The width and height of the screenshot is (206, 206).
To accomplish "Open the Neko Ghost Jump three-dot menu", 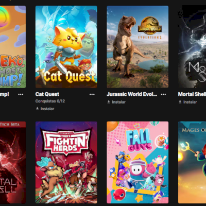I will point(21,94).
